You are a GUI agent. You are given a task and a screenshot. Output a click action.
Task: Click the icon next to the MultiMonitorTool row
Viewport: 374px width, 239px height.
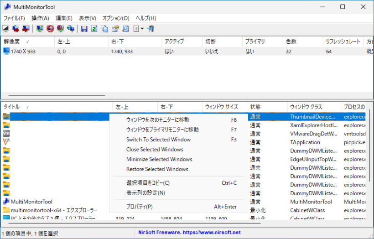coord(6,202)
